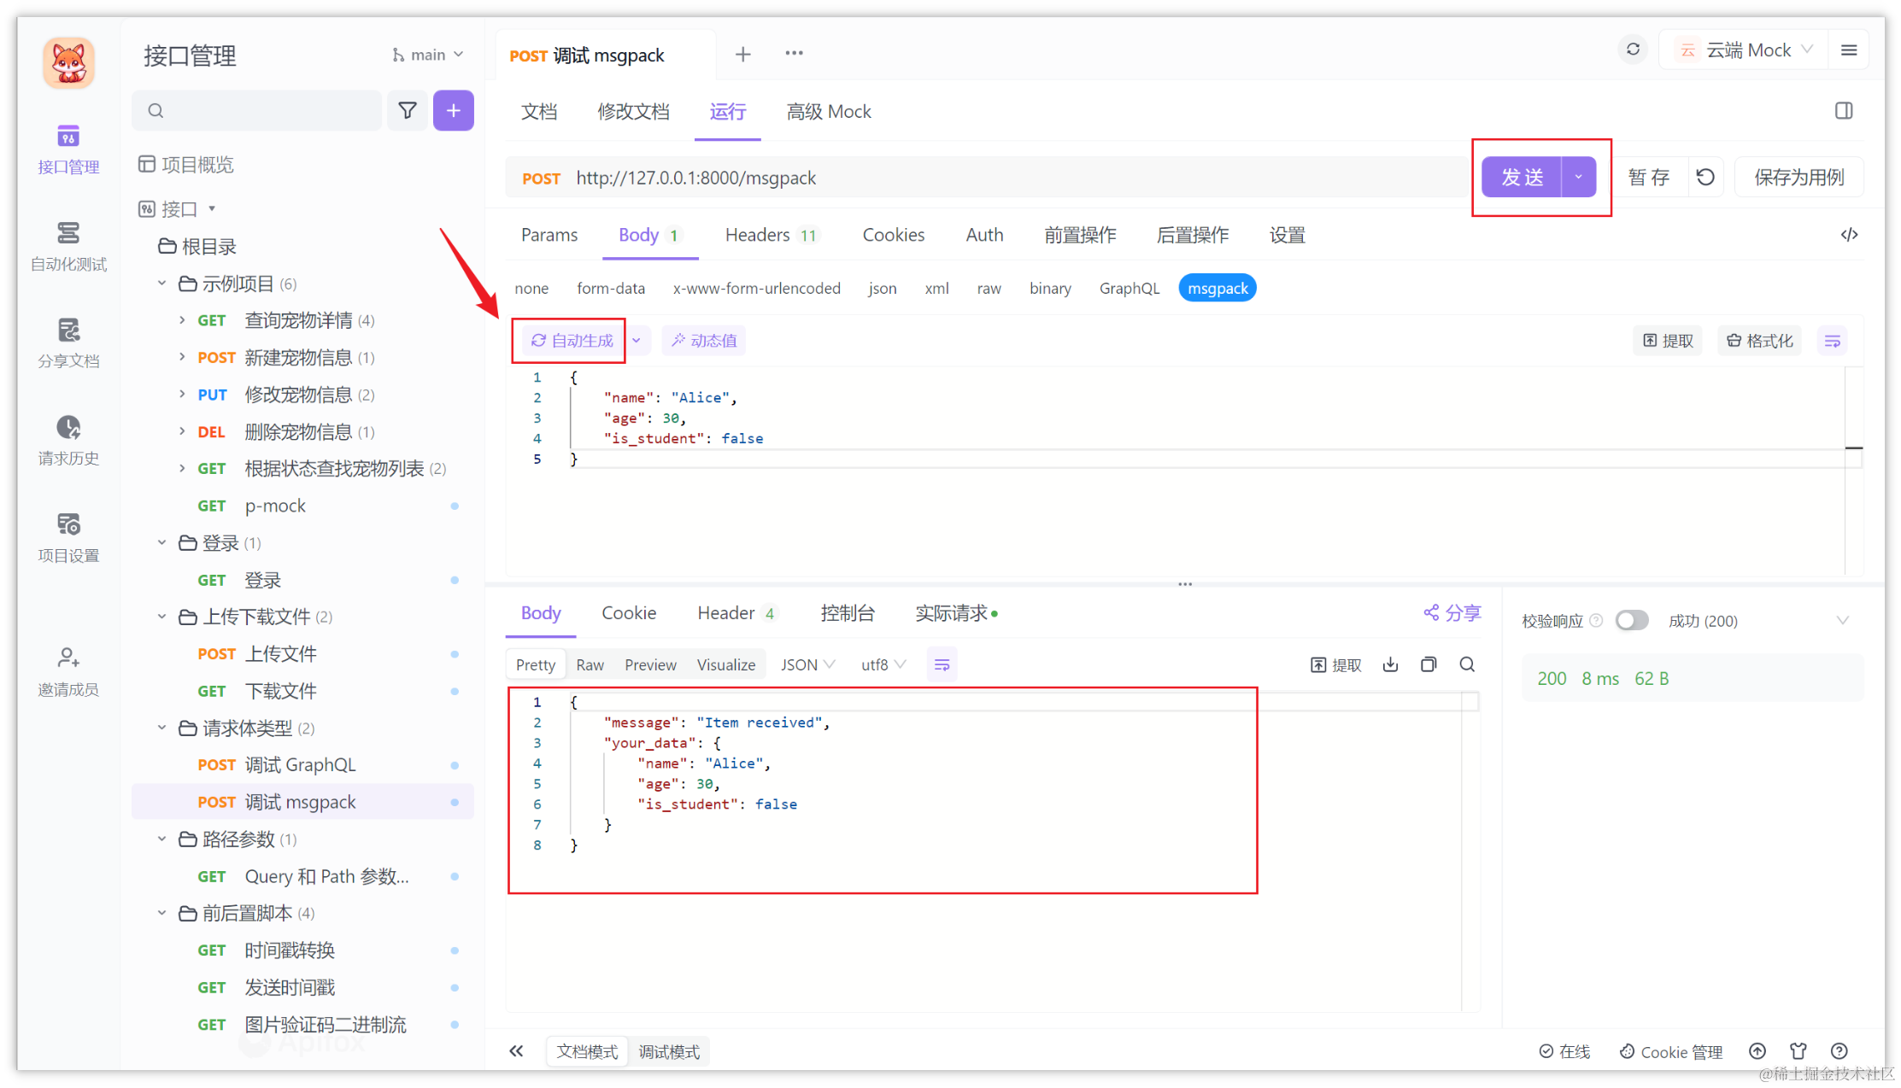Open the 请求历史 sidebar panel

coord(68,441)
